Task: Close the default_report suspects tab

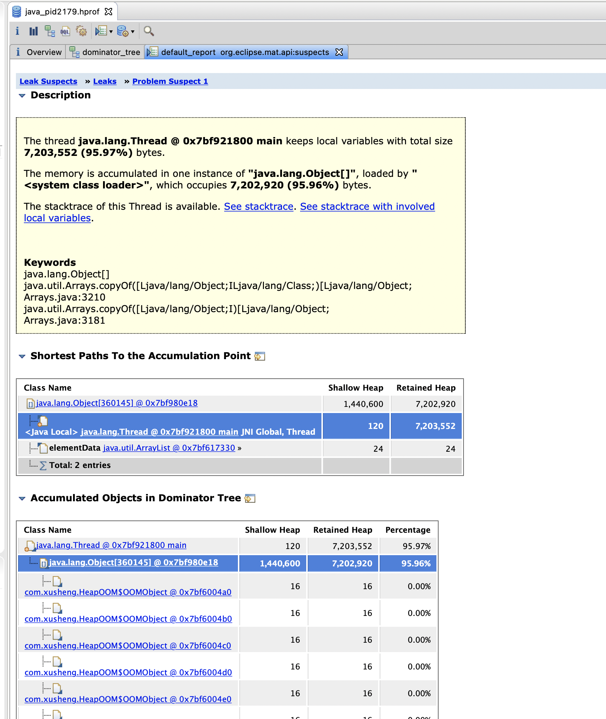Action: click(339, 52)
